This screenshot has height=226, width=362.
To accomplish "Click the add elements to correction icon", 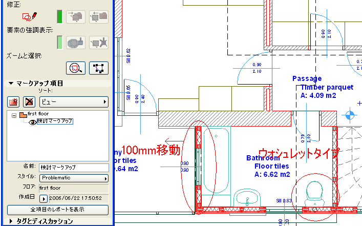I will tap(76, 17).
